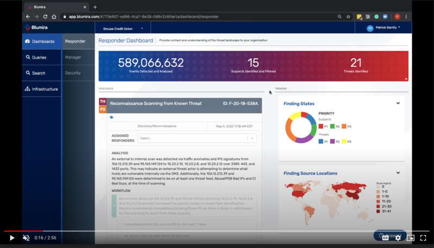434x248 pixels.
Task: Open the Grouse Credit Union organization dropdown
Action: click(119, 28)
